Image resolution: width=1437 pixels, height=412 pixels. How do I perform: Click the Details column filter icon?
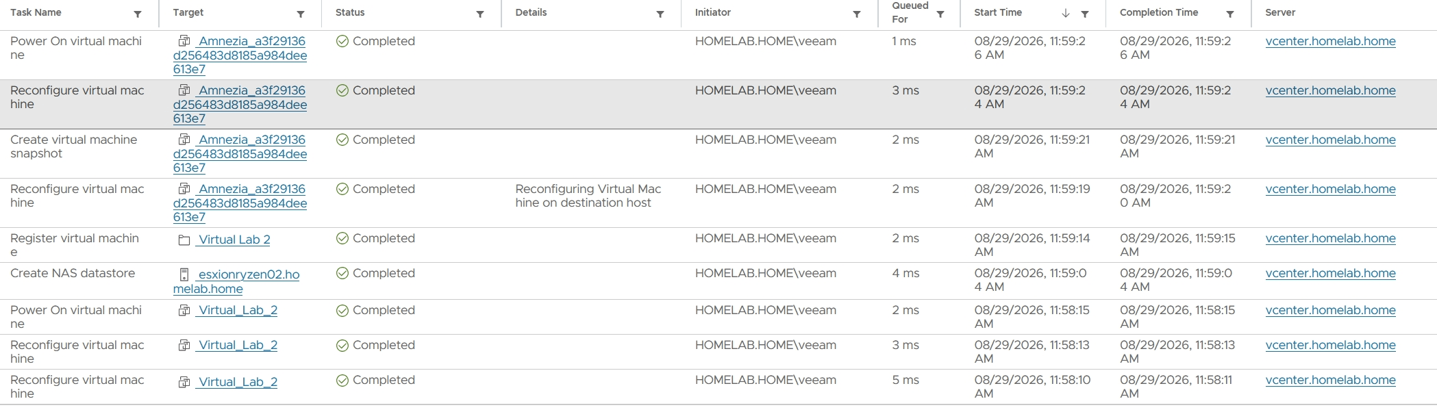pyautogui.click(x=660, y=14)
